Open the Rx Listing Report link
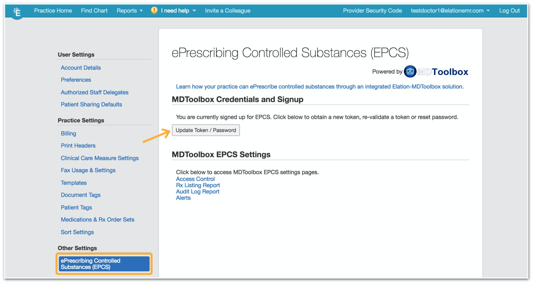The image size is (533, 284). pyautogui.click(x=198, y=185)
